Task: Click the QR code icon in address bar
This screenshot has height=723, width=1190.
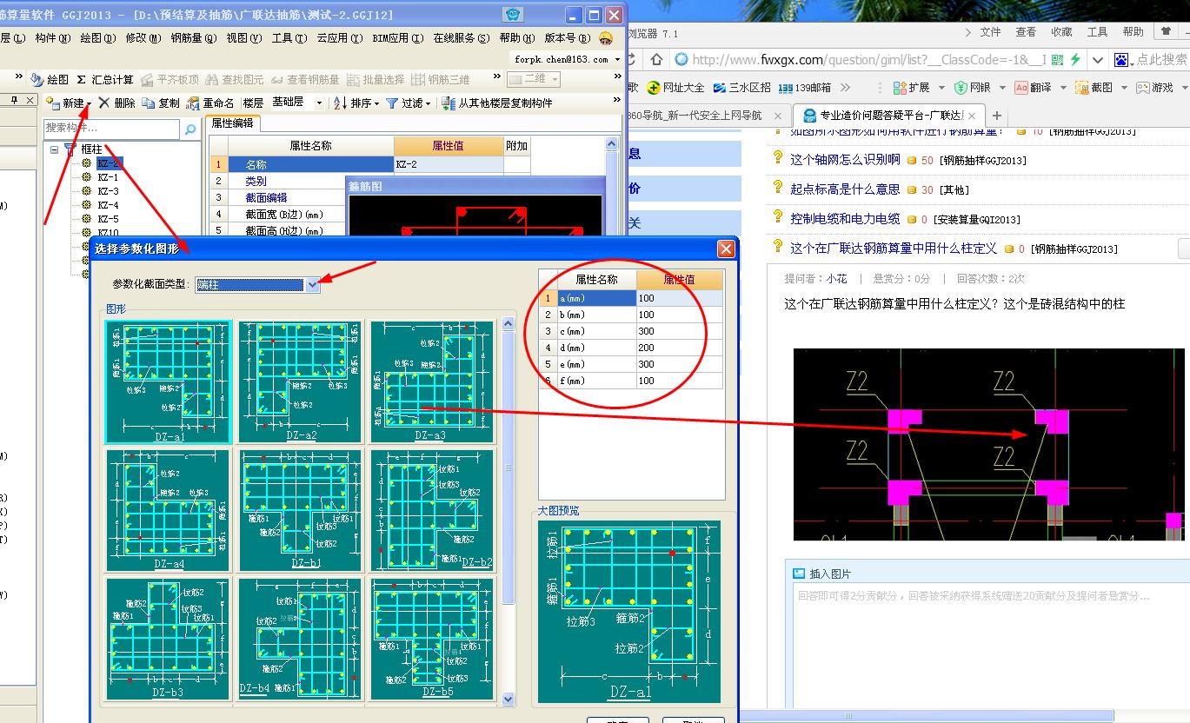Action: click(x=1057, y=59)
